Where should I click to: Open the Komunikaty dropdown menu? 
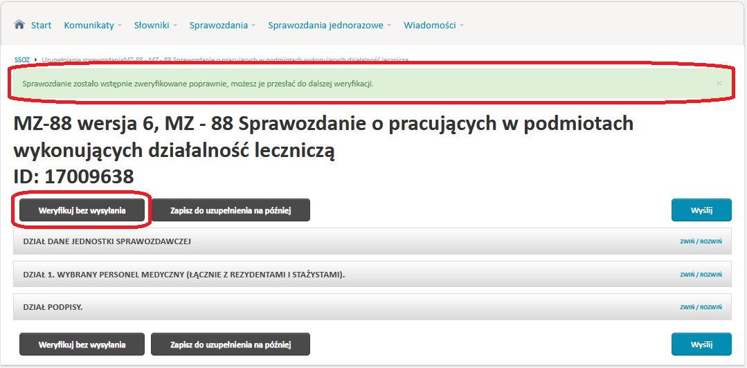(93, 25)
